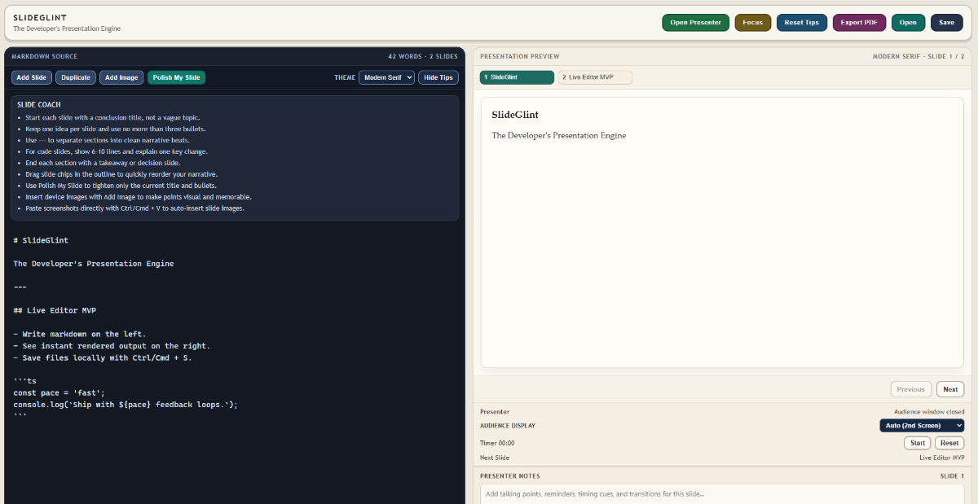978x504 pixels.
Task: Start the presenter timer
Action: (918, 443)
